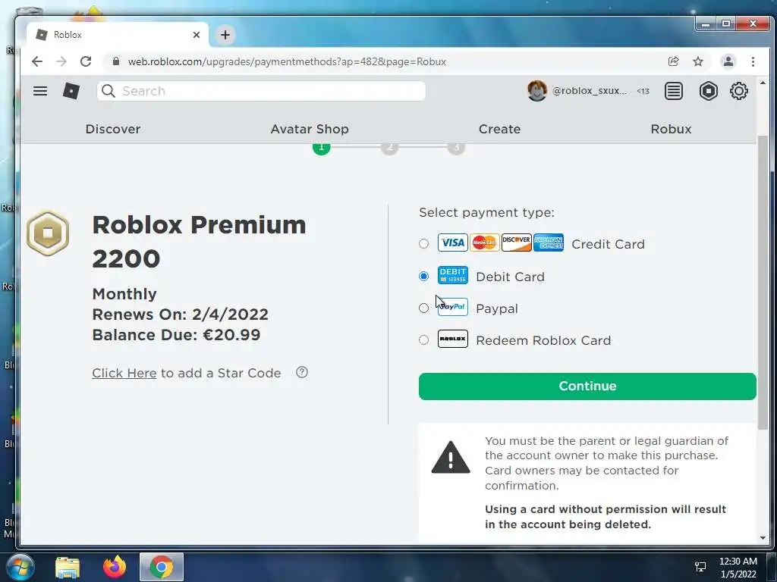The height and width of the screenshot is (582, 777).
Task: Launch Firefox from the taskbar
Action: pos(115,567)
